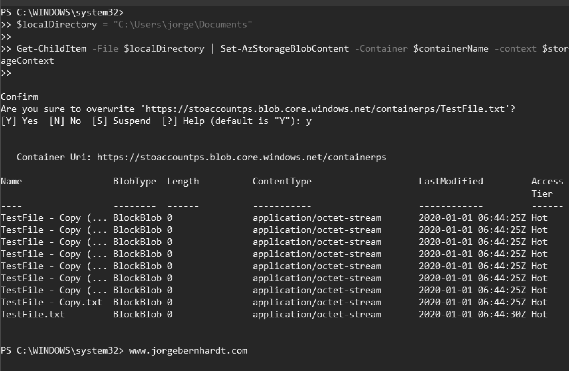
Task: Click the Container Uri link
Action: point(242,157)
